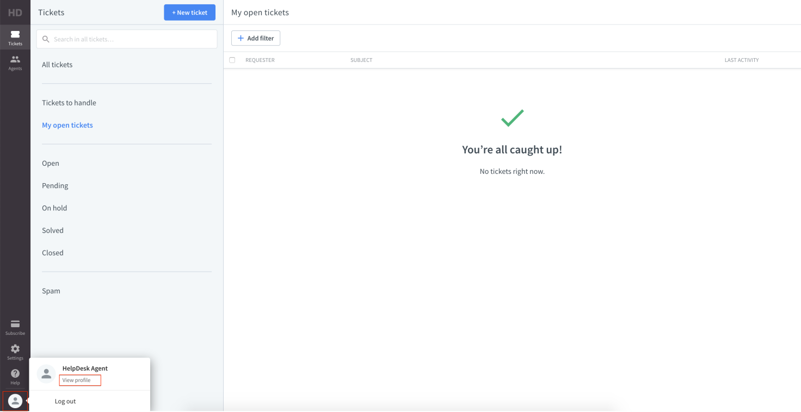Create a ticket with New ticket button
The width and height of the screenshot is (801, 412).
189,13
